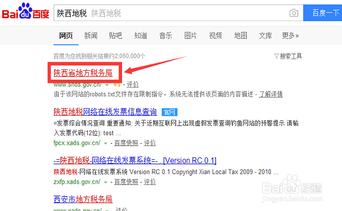Open the 了解详情 link
This screenshot has width=342, height=211.
click(271, 94)
